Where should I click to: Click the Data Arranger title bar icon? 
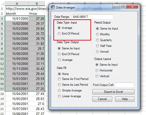click(x=53, y=8)
